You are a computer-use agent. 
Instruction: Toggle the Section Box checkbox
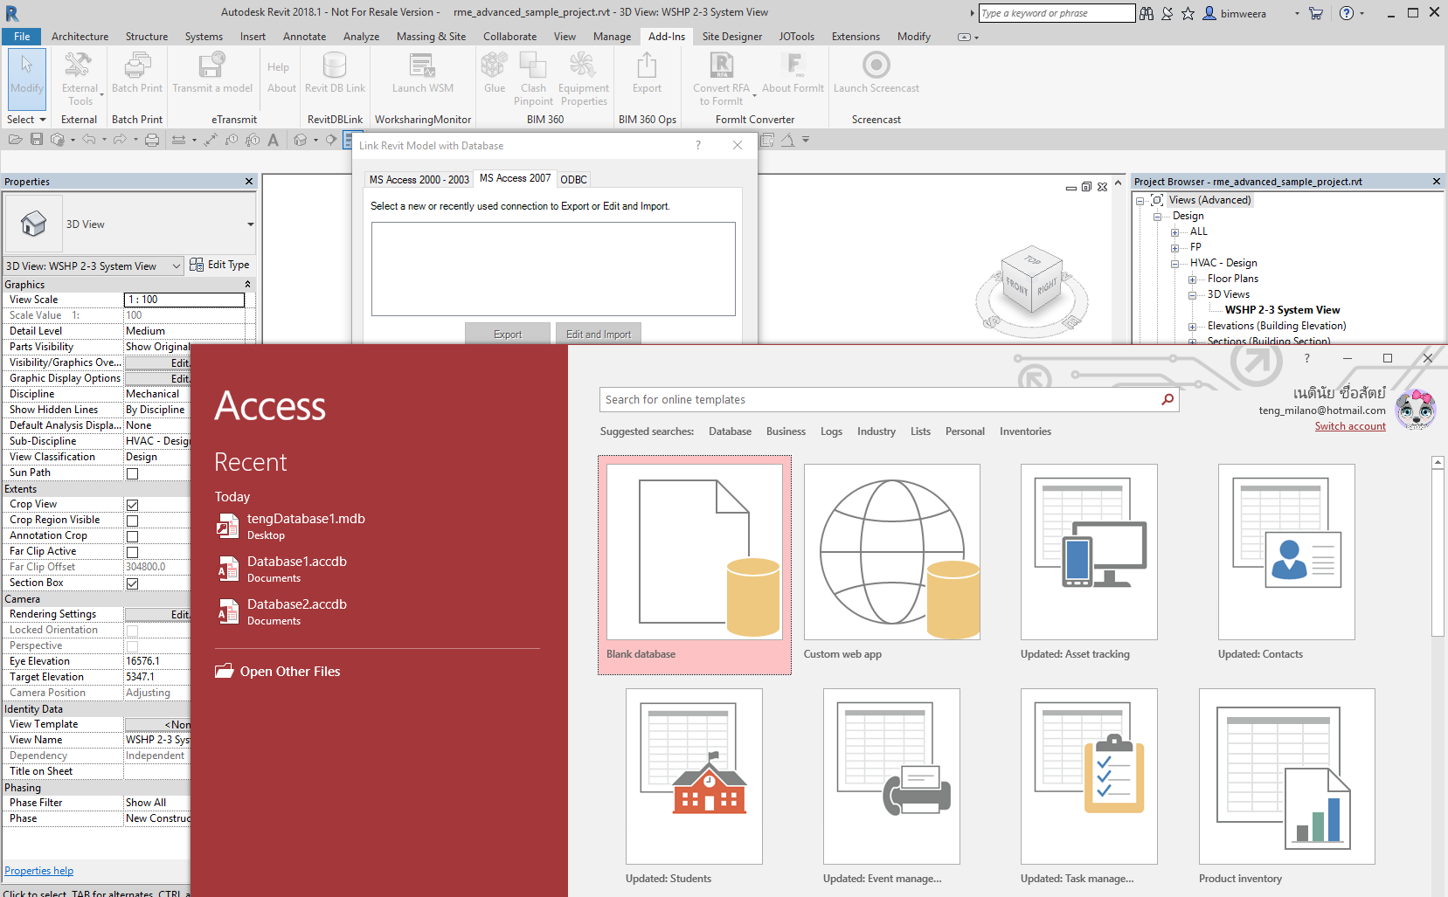click(133, 583)
